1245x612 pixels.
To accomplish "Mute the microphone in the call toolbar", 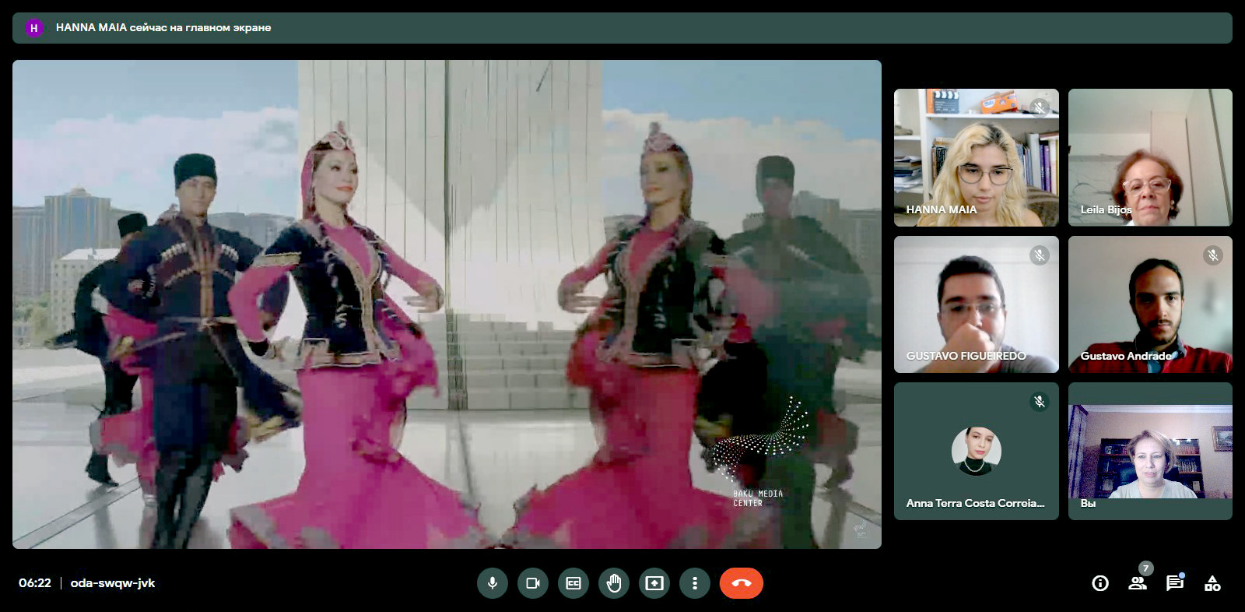I will click(x=493, y=583).
